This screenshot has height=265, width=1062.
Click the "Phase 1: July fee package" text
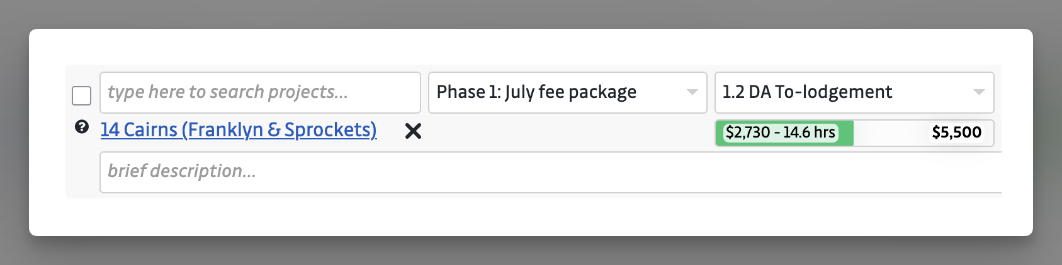(536, 92)
